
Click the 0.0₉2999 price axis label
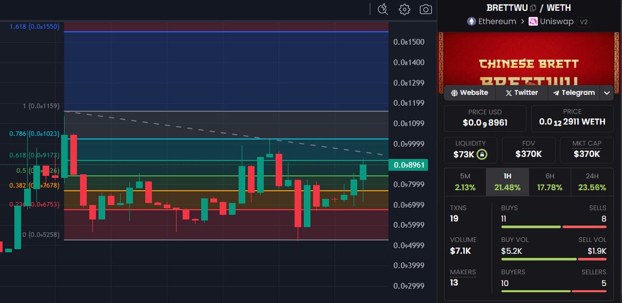click(x=409, y=286)
